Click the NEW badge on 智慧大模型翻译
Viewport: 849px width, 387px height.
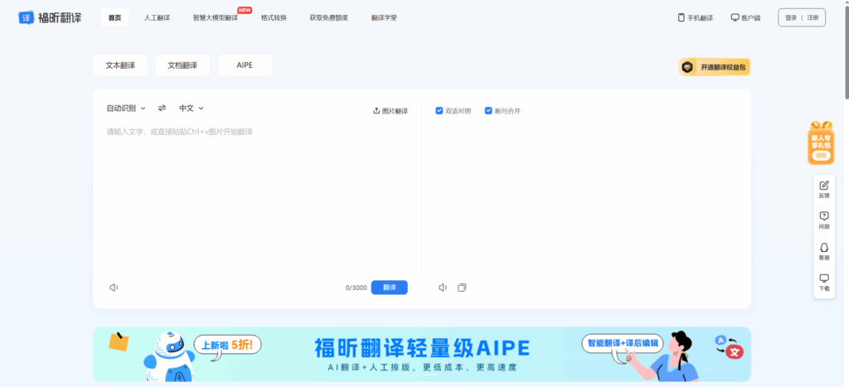245,10
